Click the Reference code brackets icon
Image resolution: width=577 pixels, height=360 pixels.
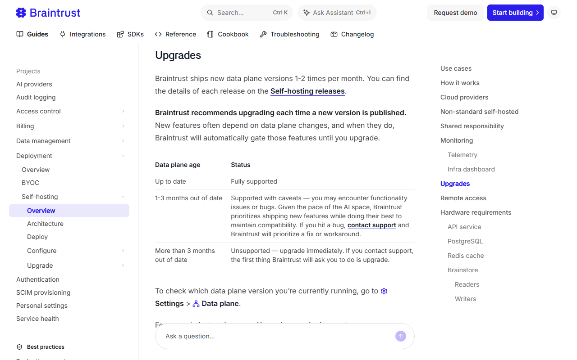pyautogui.click(x=158, y=34)
